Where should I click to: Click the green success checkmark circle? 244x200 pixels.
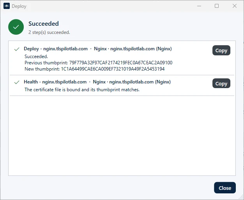[16, 27]
